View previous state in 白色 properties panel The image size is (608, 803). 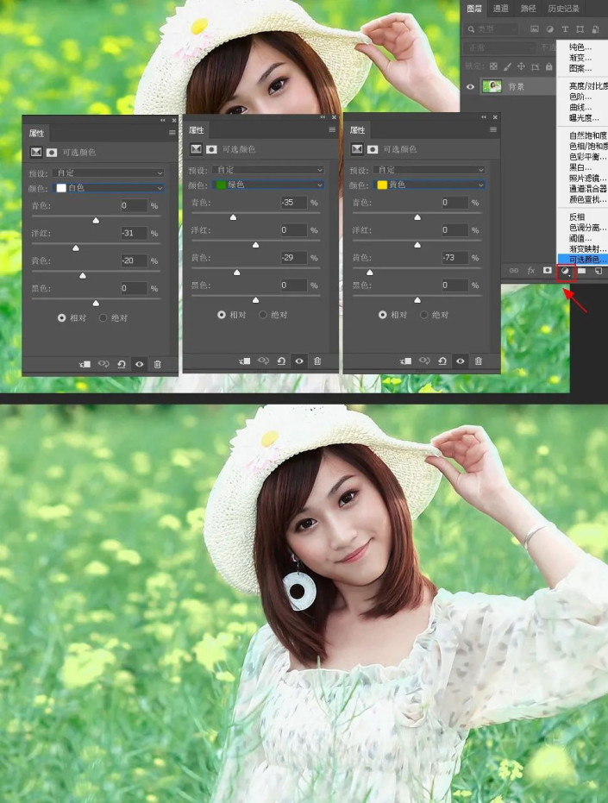pos(103,364)
